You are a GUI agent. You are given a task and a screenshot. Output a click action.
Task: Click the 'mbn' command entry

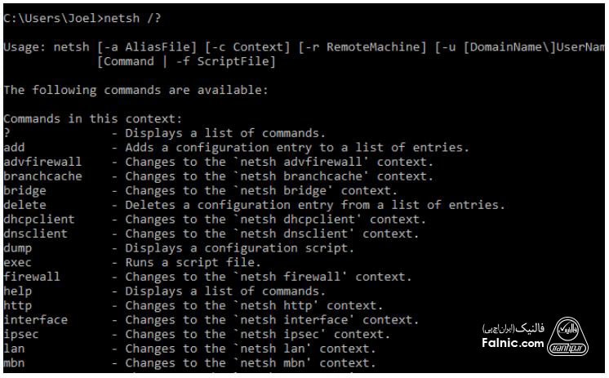tap(14, 362)
